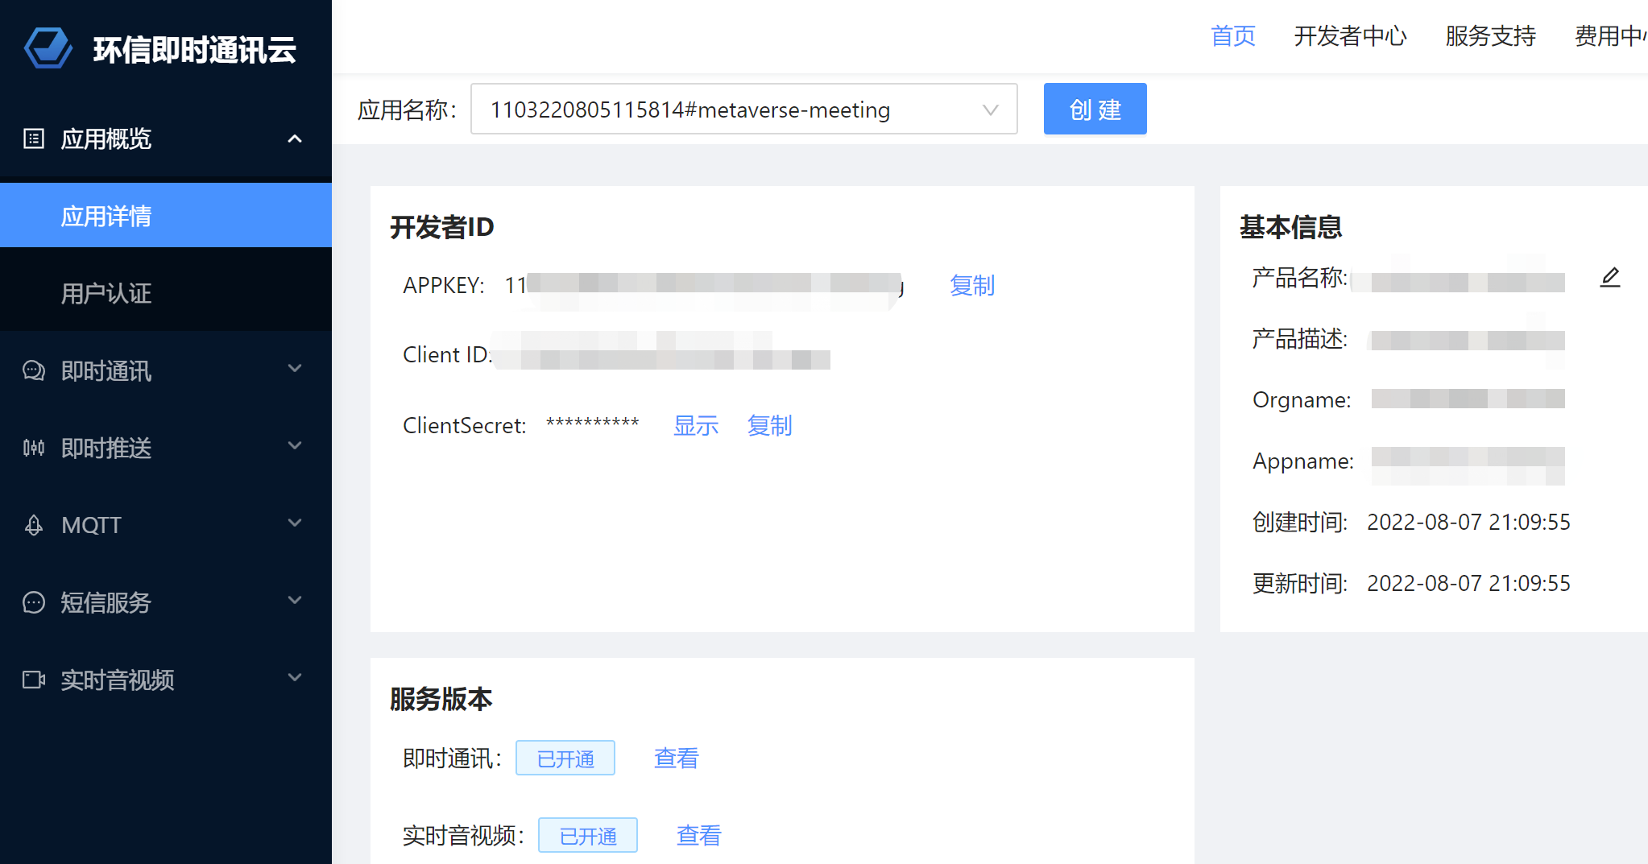Click 查看 next to 实时音视频
Viewport: 1648px width, 864px height.
point(698,835)
